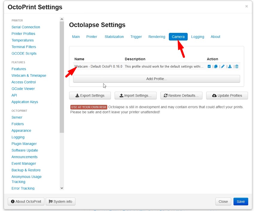Open the Import Settings dialog
This screenshot has width=254, height=211.
point(136,96)
